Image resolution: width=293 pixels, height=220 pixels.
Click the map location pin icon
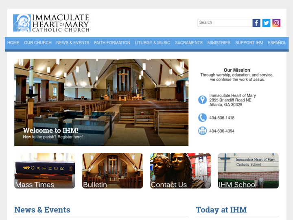(x=202, y=100)
